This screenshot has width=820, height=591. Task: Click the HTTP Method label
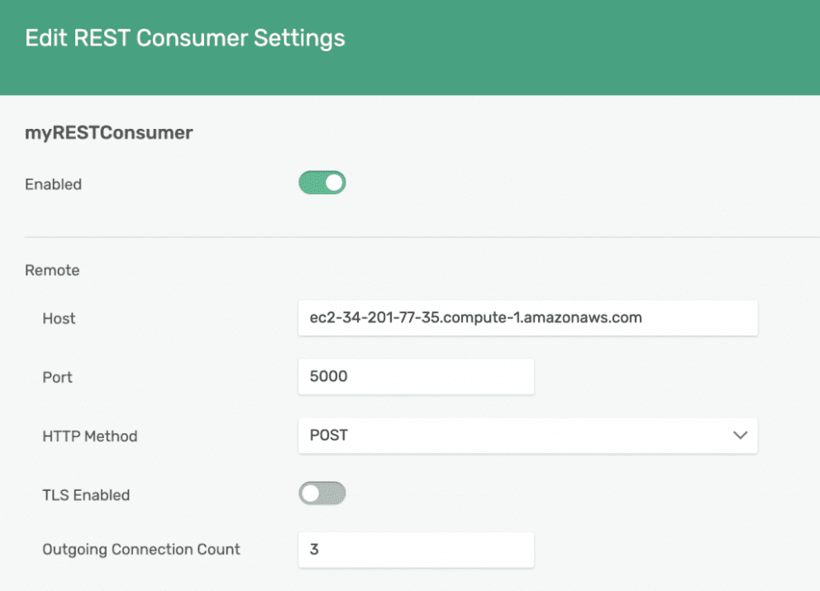coord(89,436)
